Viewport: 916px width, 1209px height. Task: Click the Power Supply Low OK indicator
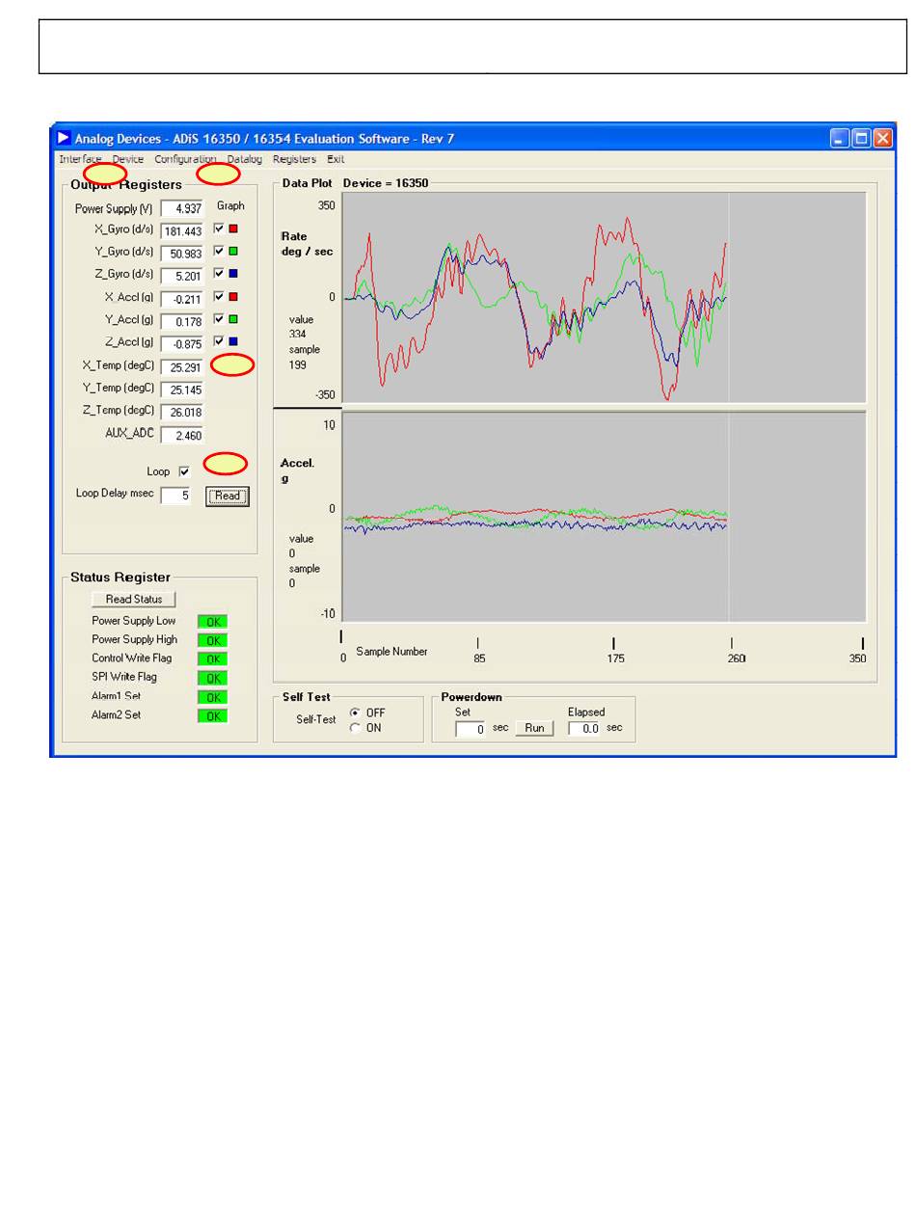(213, 621)
